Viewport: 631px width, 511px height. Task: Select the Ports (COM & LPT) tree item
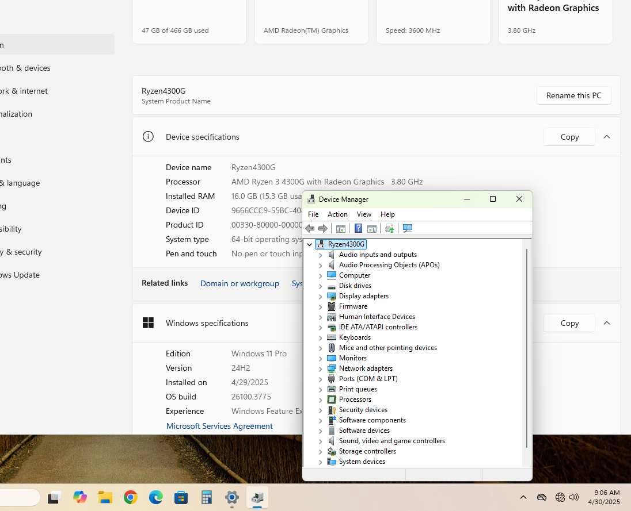(x=368, y=379)
